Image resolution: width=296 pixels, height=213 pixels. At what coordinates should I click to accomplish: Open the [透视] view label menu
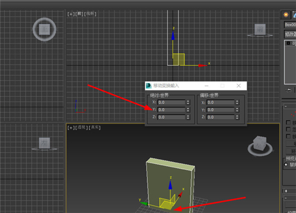click(x=82, y=127)
